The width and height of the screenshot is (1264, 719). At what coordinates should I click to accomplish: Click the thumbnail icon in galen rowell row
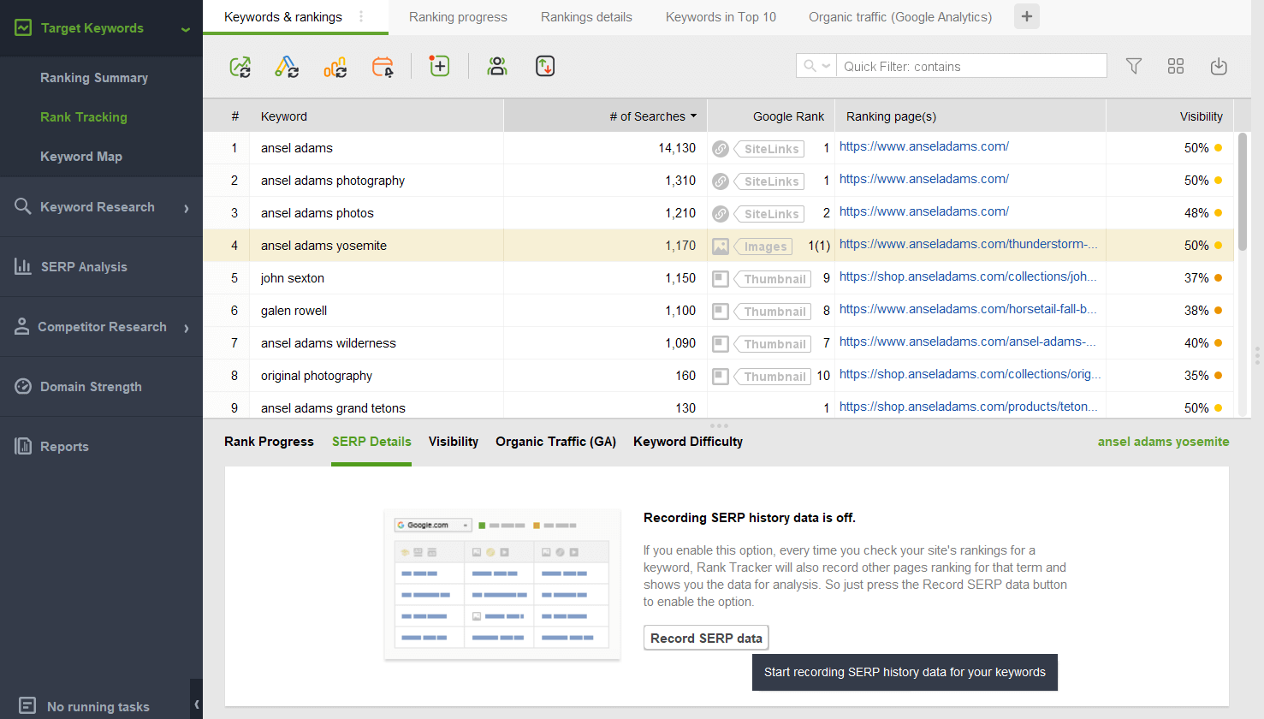click(x=721, y=312)
